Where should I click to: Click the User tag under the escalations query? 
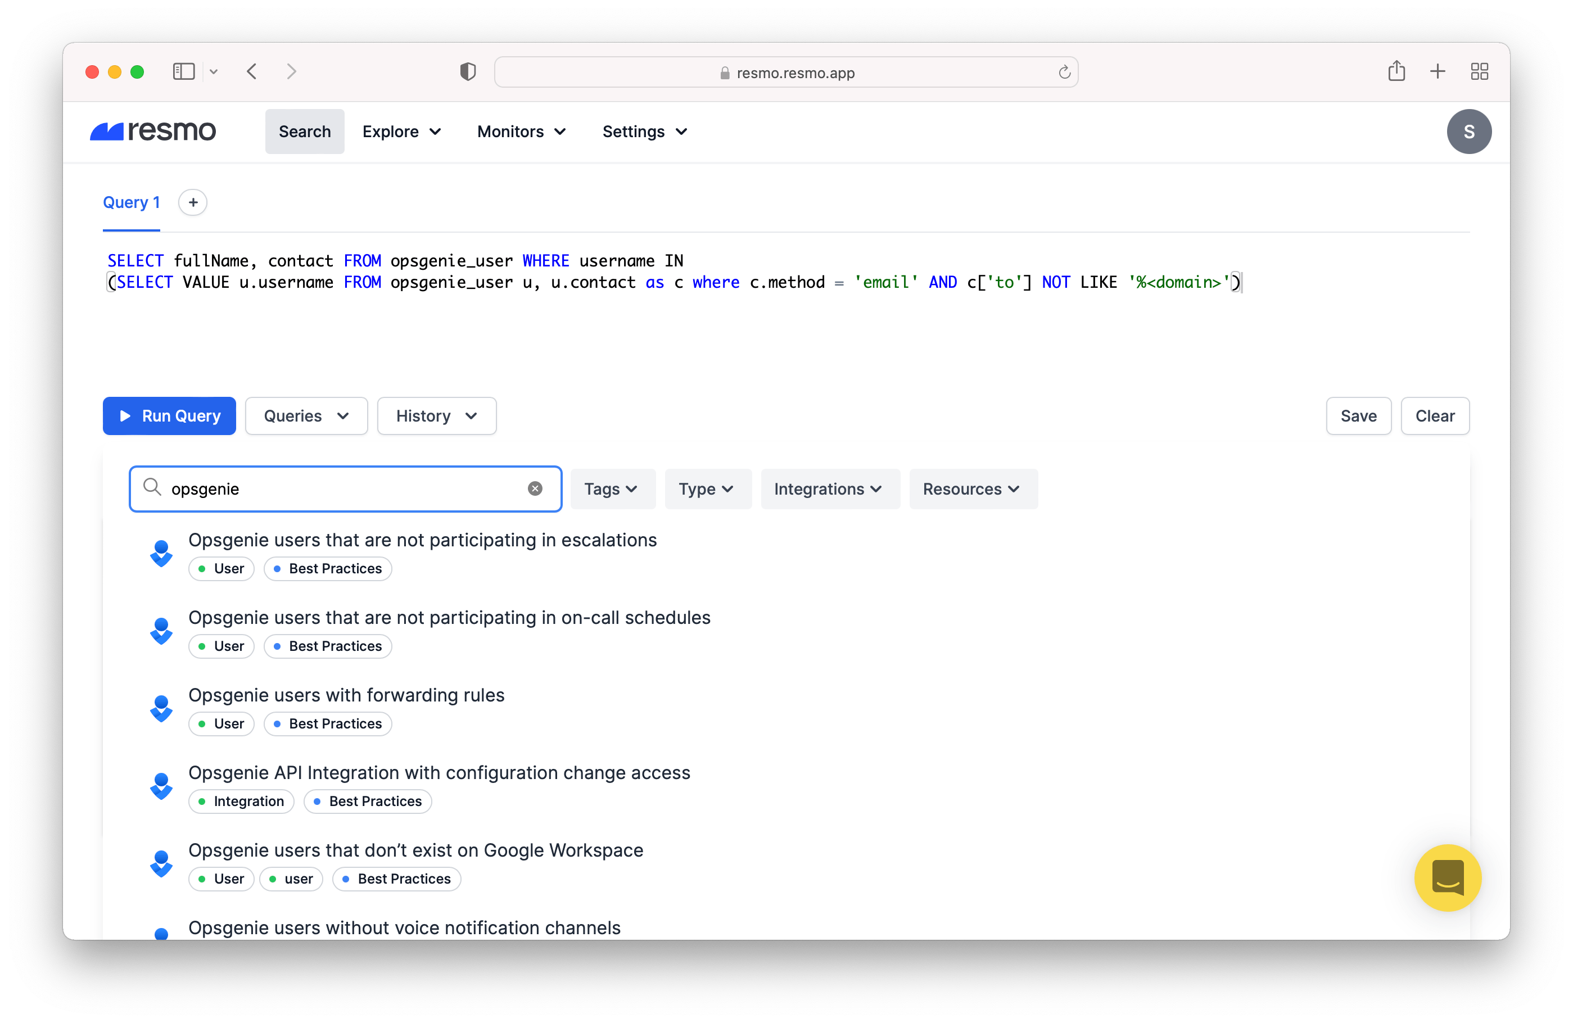click(x=221, y=568)
